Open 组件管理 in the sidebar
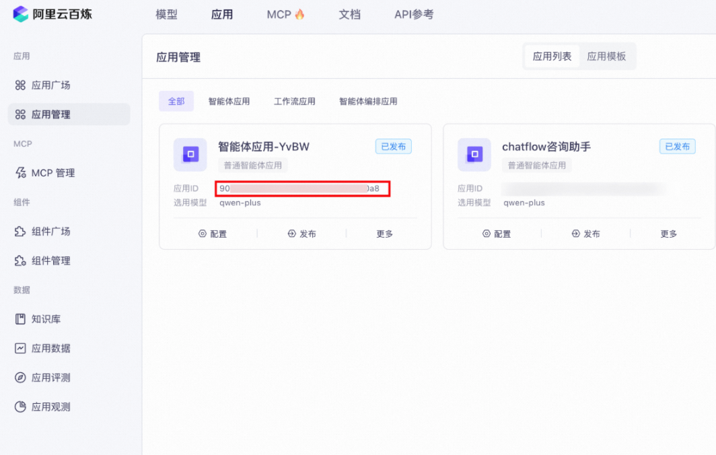The image size is (716, 455). tap(50, 261)
